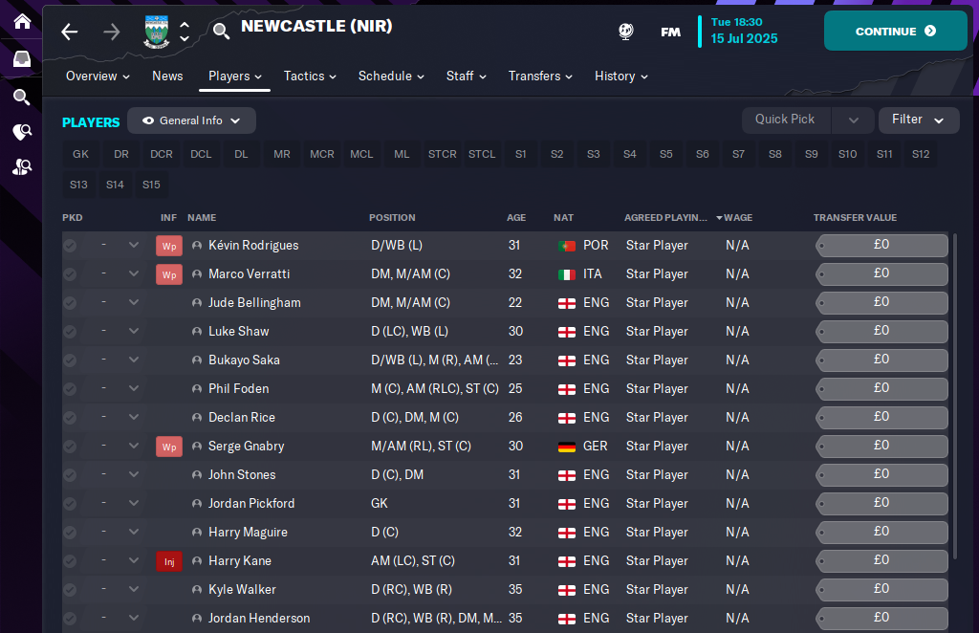Screen dimensions: 979x633
Task: Expand the Filter dropdown
Action: (x=918, y=120)
